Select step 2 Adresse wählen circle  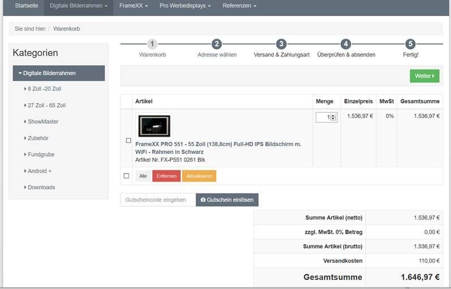pos(217,44)
